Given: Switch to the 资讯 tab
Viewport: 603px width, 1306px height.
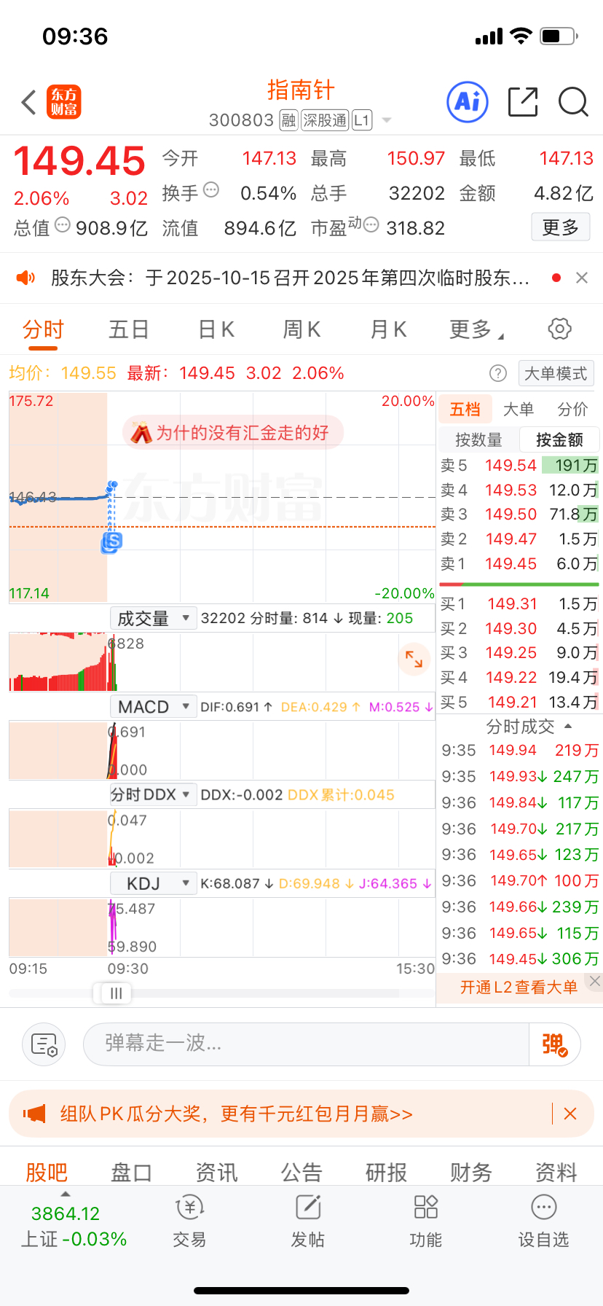Looking at the screenshot, I should click(216, 1172).
